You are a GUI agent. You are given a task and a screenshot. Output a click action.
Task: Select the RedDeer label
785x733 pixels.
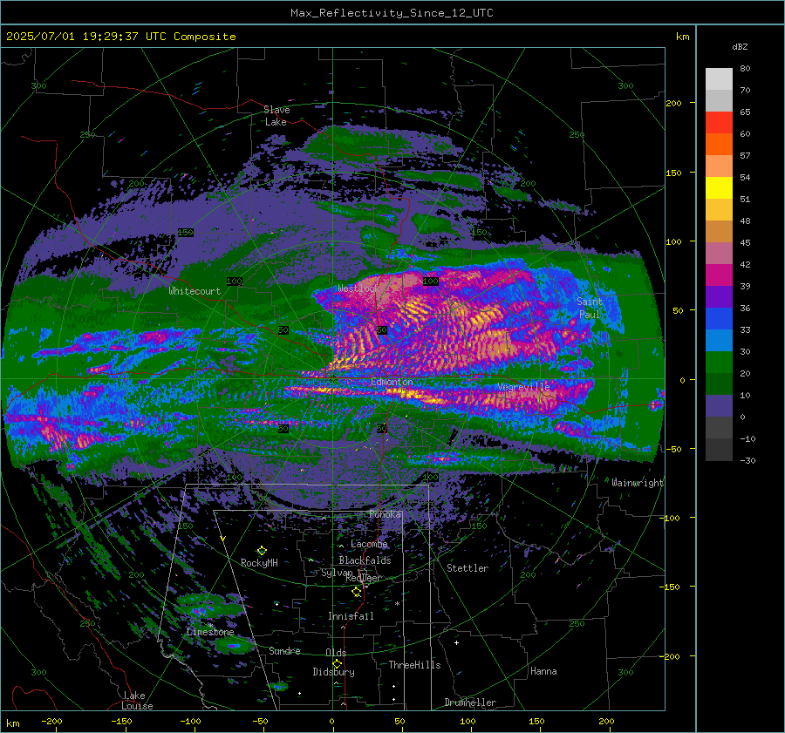click(364, 578)
